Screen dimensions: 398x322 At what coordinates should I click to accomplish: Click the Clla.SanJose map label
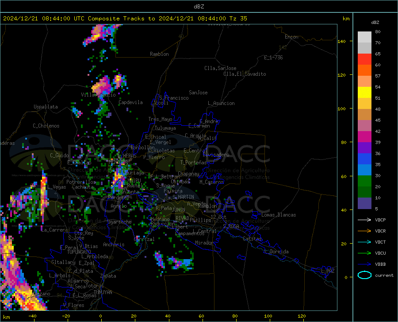pyautogui.click(x=220, y=68)
